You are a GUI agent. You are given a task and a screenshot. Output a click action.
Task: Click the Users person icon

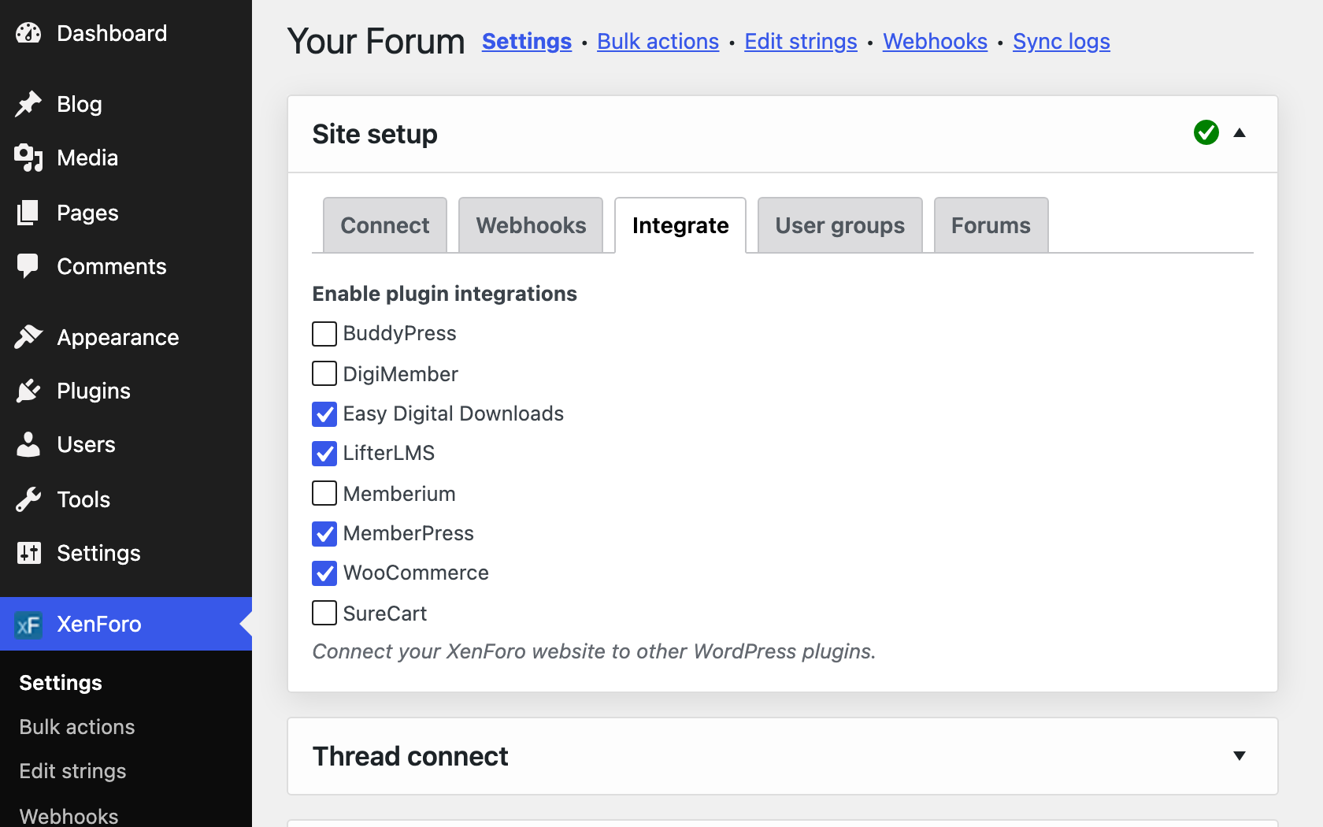[x=28, y=444]
